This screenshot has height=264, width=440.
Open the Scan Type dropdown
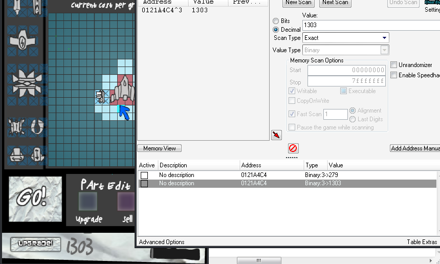[345, 38]
